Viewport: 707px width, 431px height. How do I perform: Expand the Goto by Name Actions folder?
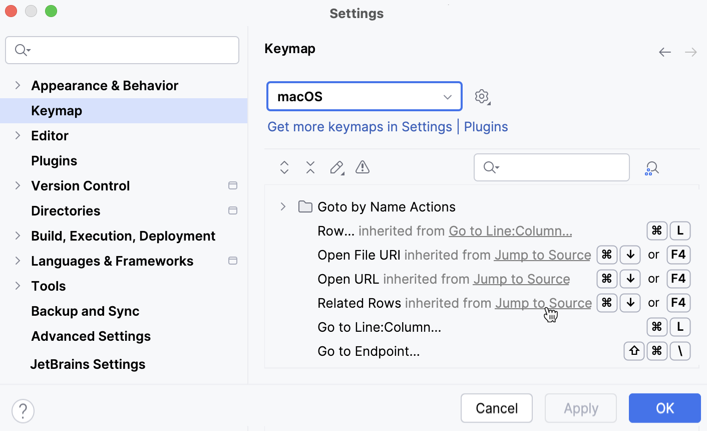[283, 206]
